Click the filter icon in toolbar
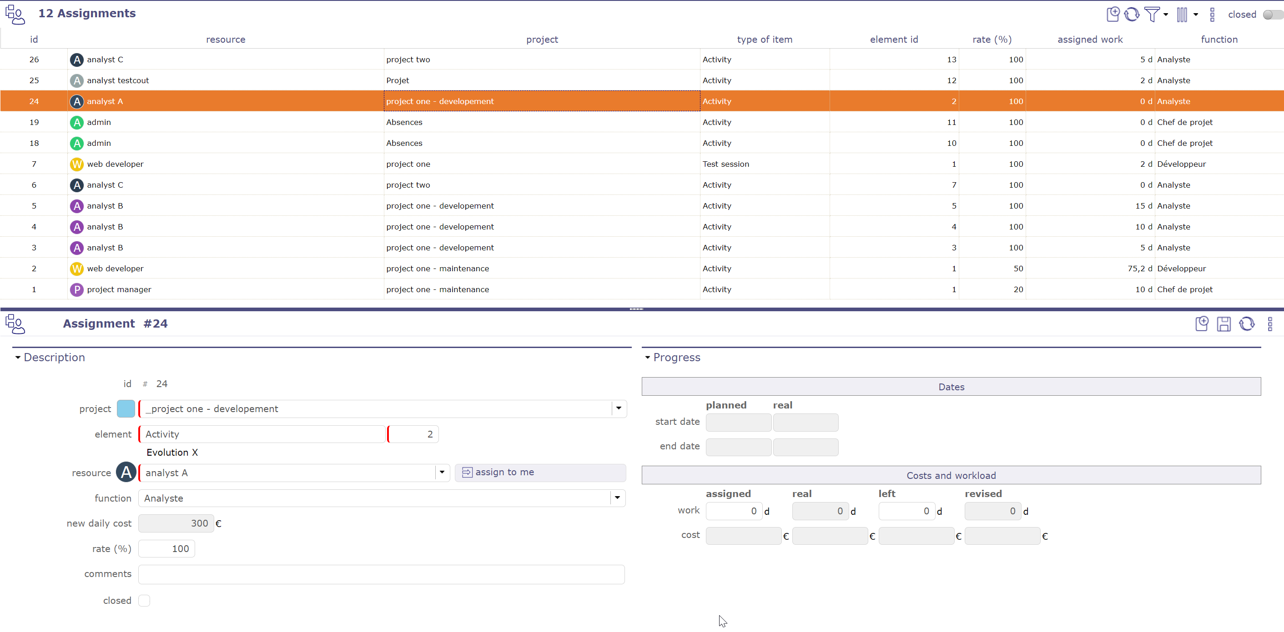 1152,14
